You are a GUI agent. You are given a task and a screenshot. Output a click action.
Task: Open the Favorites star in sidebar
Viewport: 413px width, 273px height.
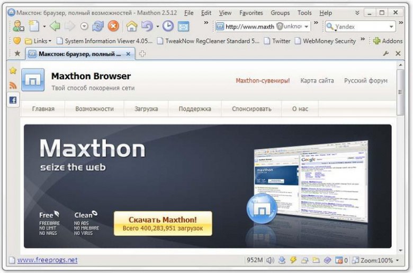[13, 70]
